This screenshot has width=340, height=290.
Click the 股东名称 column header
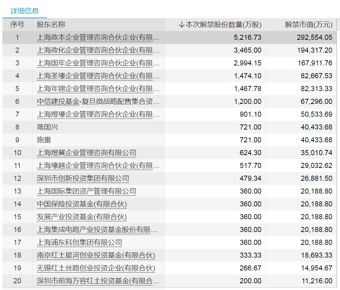click(51, 25)
